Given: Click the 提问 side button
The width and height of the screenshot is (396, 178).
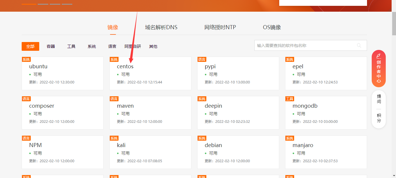Looking at the screenshot, I should (379, 99).
